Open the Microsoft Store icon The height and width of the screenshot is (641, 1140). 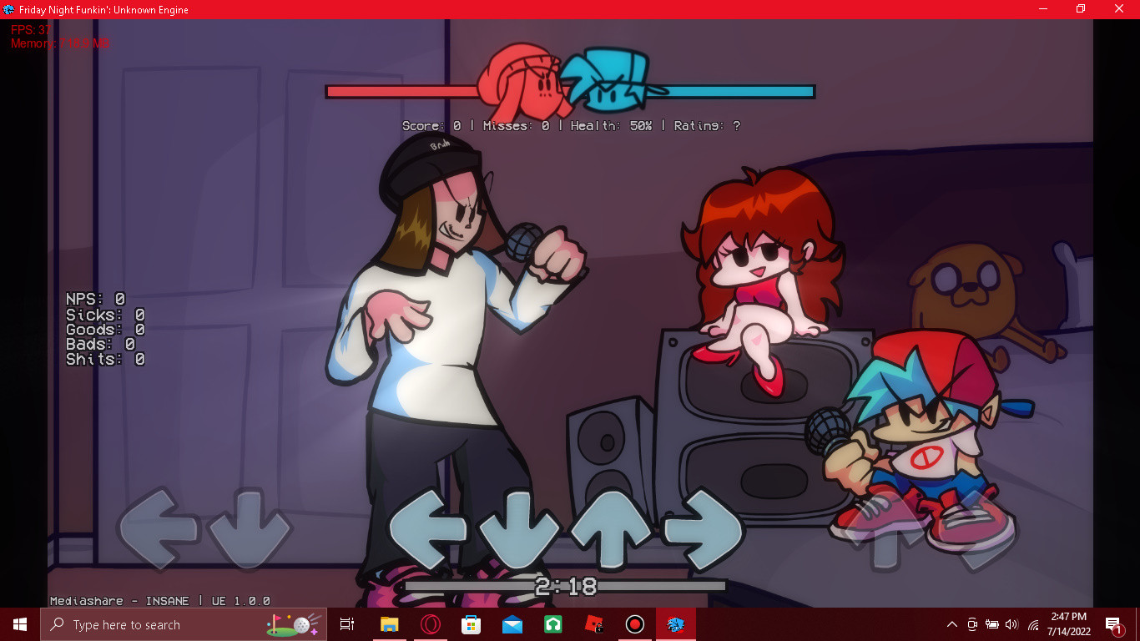click(471, 624)
